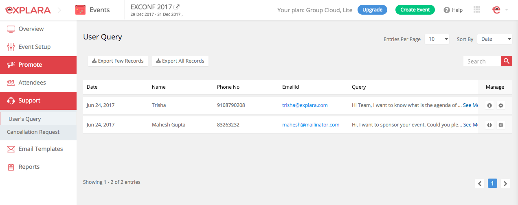This screenshot has height=205, width=518.
Task: Click the Attendees people icon
Action: [x=11, y=83]
